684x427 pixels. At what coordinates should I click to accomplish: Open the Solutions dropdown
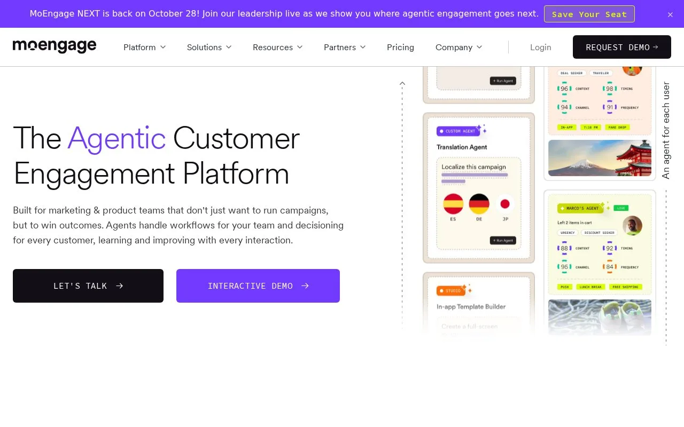point(209,47)
